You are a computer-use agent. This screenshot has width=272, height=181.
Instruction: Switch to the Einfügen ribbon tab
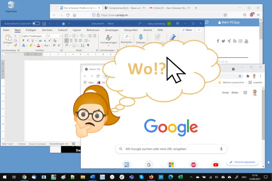[31, 30]
